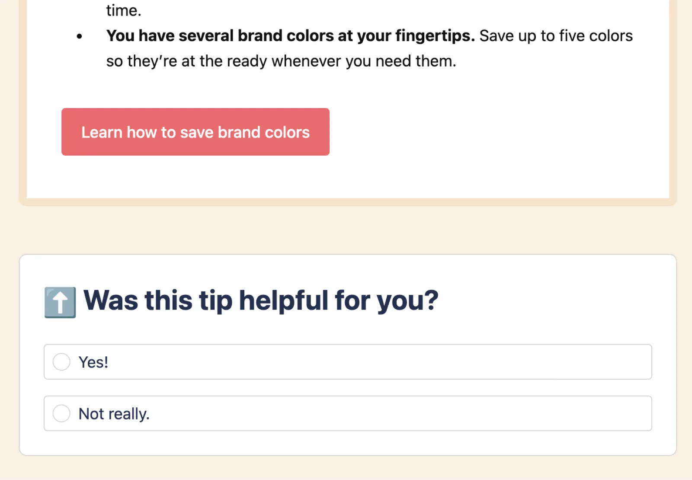Click the Save up to five colors text
Viewport: 692px width, 480px height.
tap(556, 36)
